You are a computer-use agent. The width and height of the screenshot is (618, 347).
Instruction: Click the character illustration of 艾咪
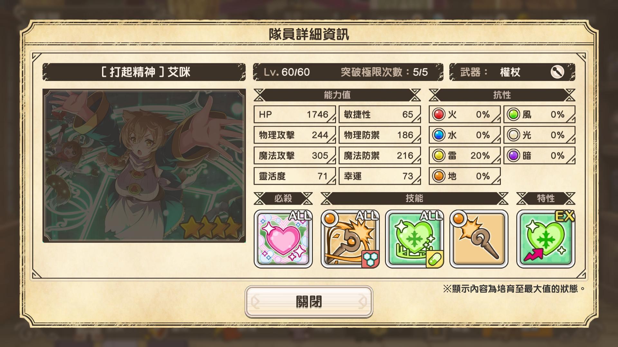tap(144, 166)
